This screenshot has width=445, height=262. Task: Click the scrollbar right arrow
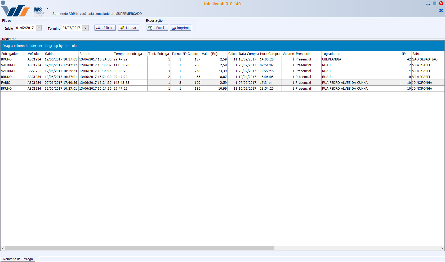tap(442, 248)
